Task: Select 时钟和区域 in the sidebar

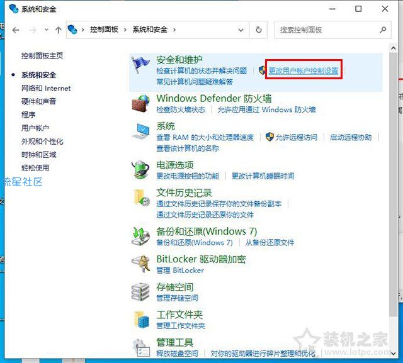Action: coord(39,155)
